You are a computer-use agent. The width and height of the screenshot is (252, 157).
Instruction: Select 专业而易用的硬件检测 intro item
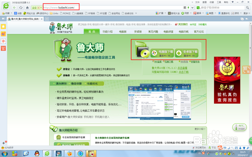(72, 137)
